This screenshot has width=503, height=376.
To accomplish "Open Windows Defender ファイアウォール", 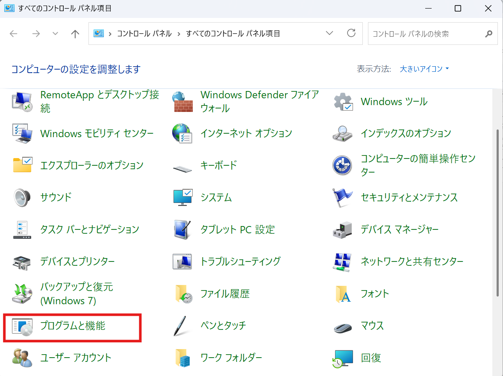I will tap(259, 101).
